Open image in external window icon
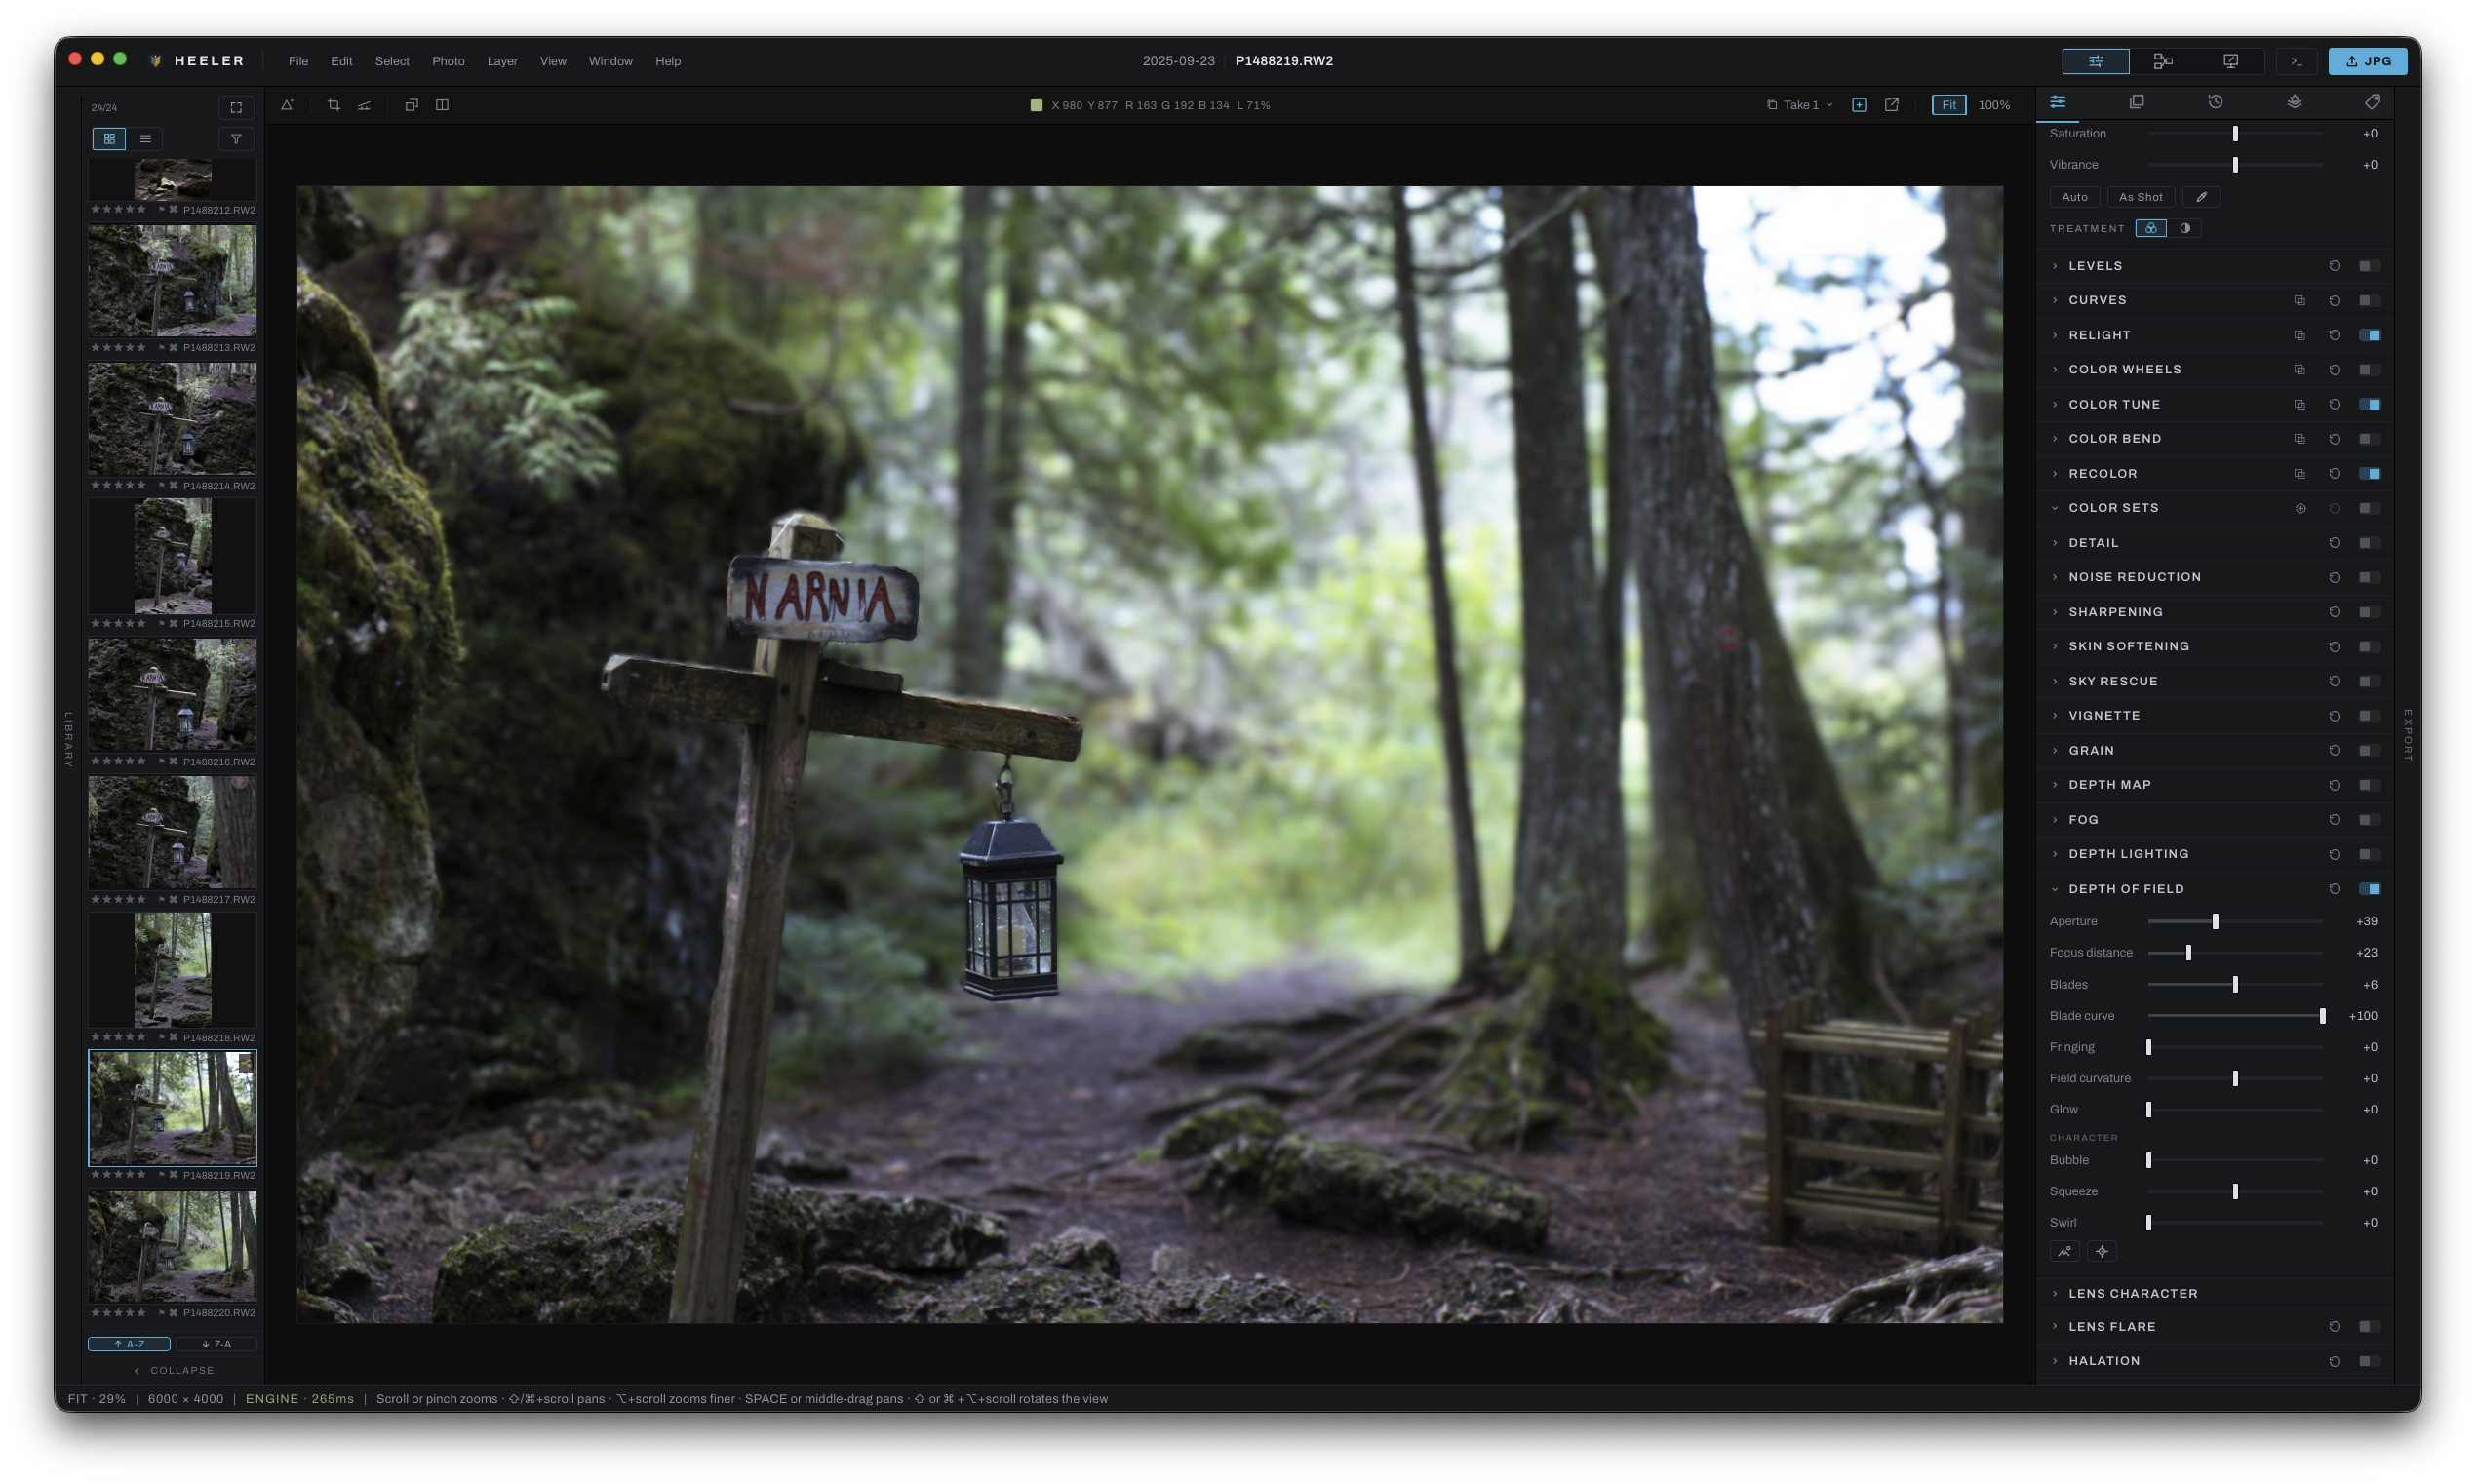This screenshot has width=2476, height=1484. pyautogui.click(x=1892, y=105)
